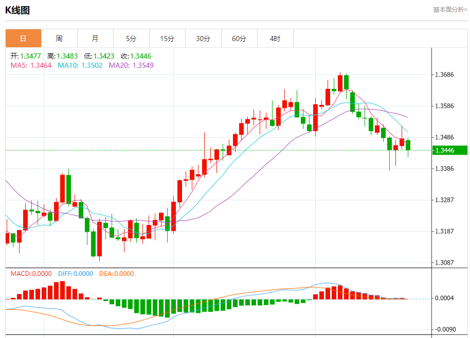The height and width of the screenshot is (338, 470).
Task: Open the 5分 interval tab
Action: coord(131,39)
